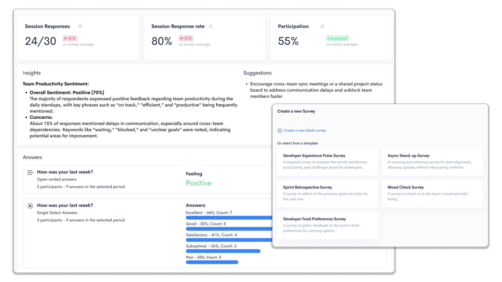Click the Suboptimal answer progress bar
The image size is (502, 282).
point(223,251)
